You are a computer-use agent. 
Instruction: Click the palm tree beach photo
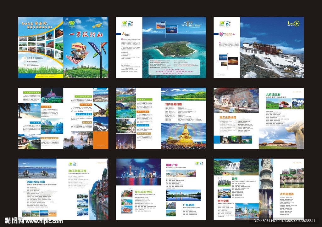[x=29, y=111]
